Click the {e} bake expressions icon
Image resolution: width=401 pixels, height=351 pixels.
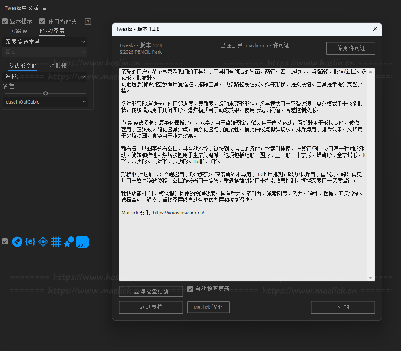click(x=30, y=242)
